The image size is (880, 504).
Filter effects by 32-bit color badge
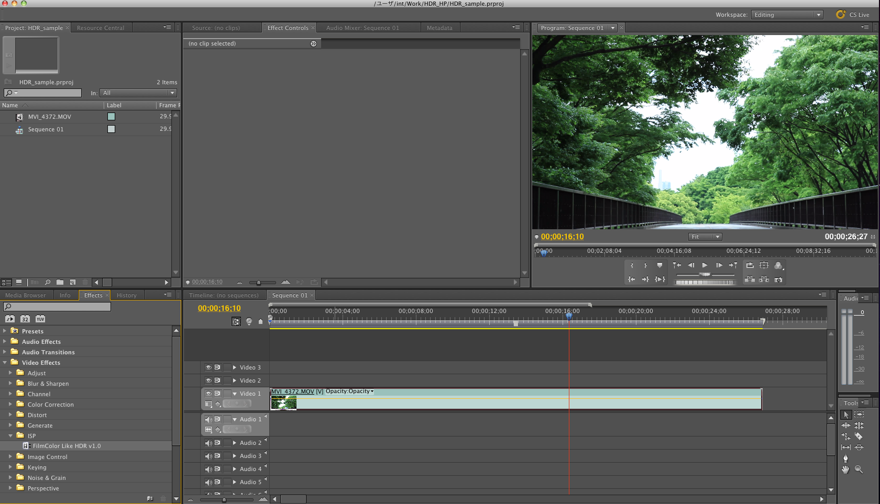tap(25, 319)
